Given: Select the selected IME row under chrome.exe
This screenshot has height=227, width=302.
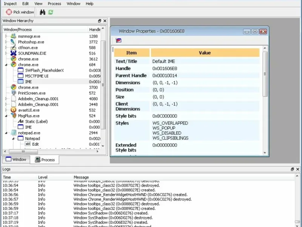Looking at the screenshot, I should click(52, 82).
